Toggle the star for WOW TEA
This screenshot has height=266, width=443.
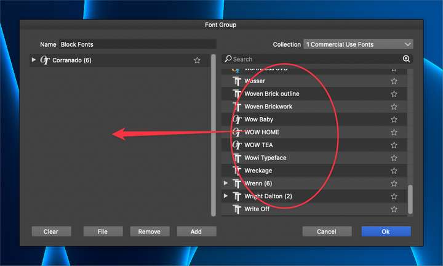pos(394,145)
